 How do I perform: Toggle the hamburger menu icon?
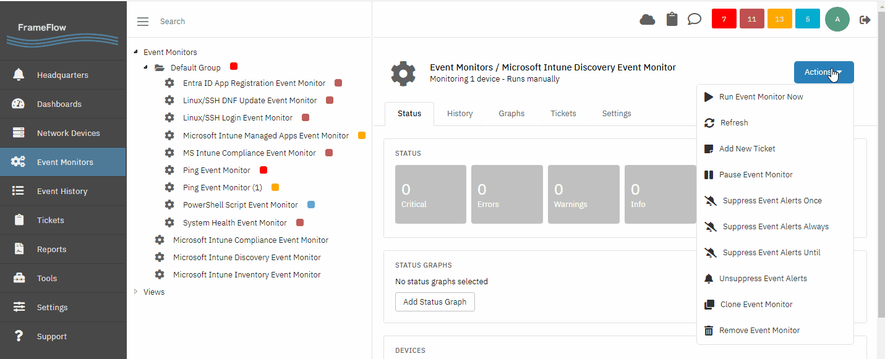pos(143,22)
